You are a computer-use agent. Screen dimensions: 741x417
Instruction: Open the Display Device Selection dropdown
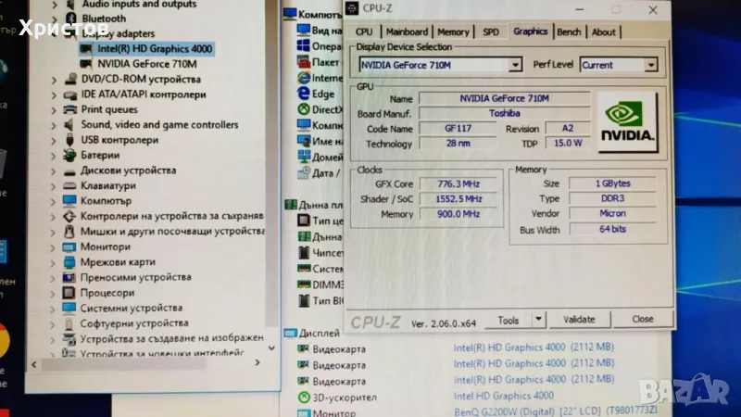(516, 65)
